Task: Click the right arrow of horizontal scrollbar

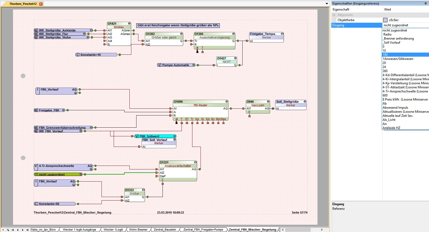Action: point(322,230)
